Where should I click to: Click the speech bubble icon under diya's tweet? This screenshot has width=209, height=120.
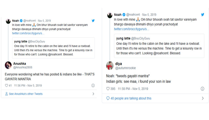pyautogui.click(x=108, y=98)
